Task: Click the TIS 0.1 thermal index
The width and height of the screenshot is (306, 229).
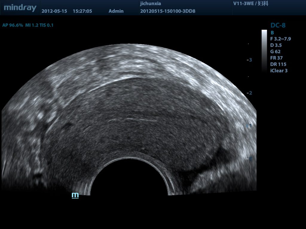Action: pos(46,25)
